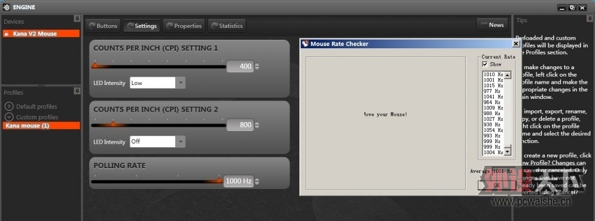Select the Kana mouse (1) profile
The image size is (595, 221).
coord(41,126)
